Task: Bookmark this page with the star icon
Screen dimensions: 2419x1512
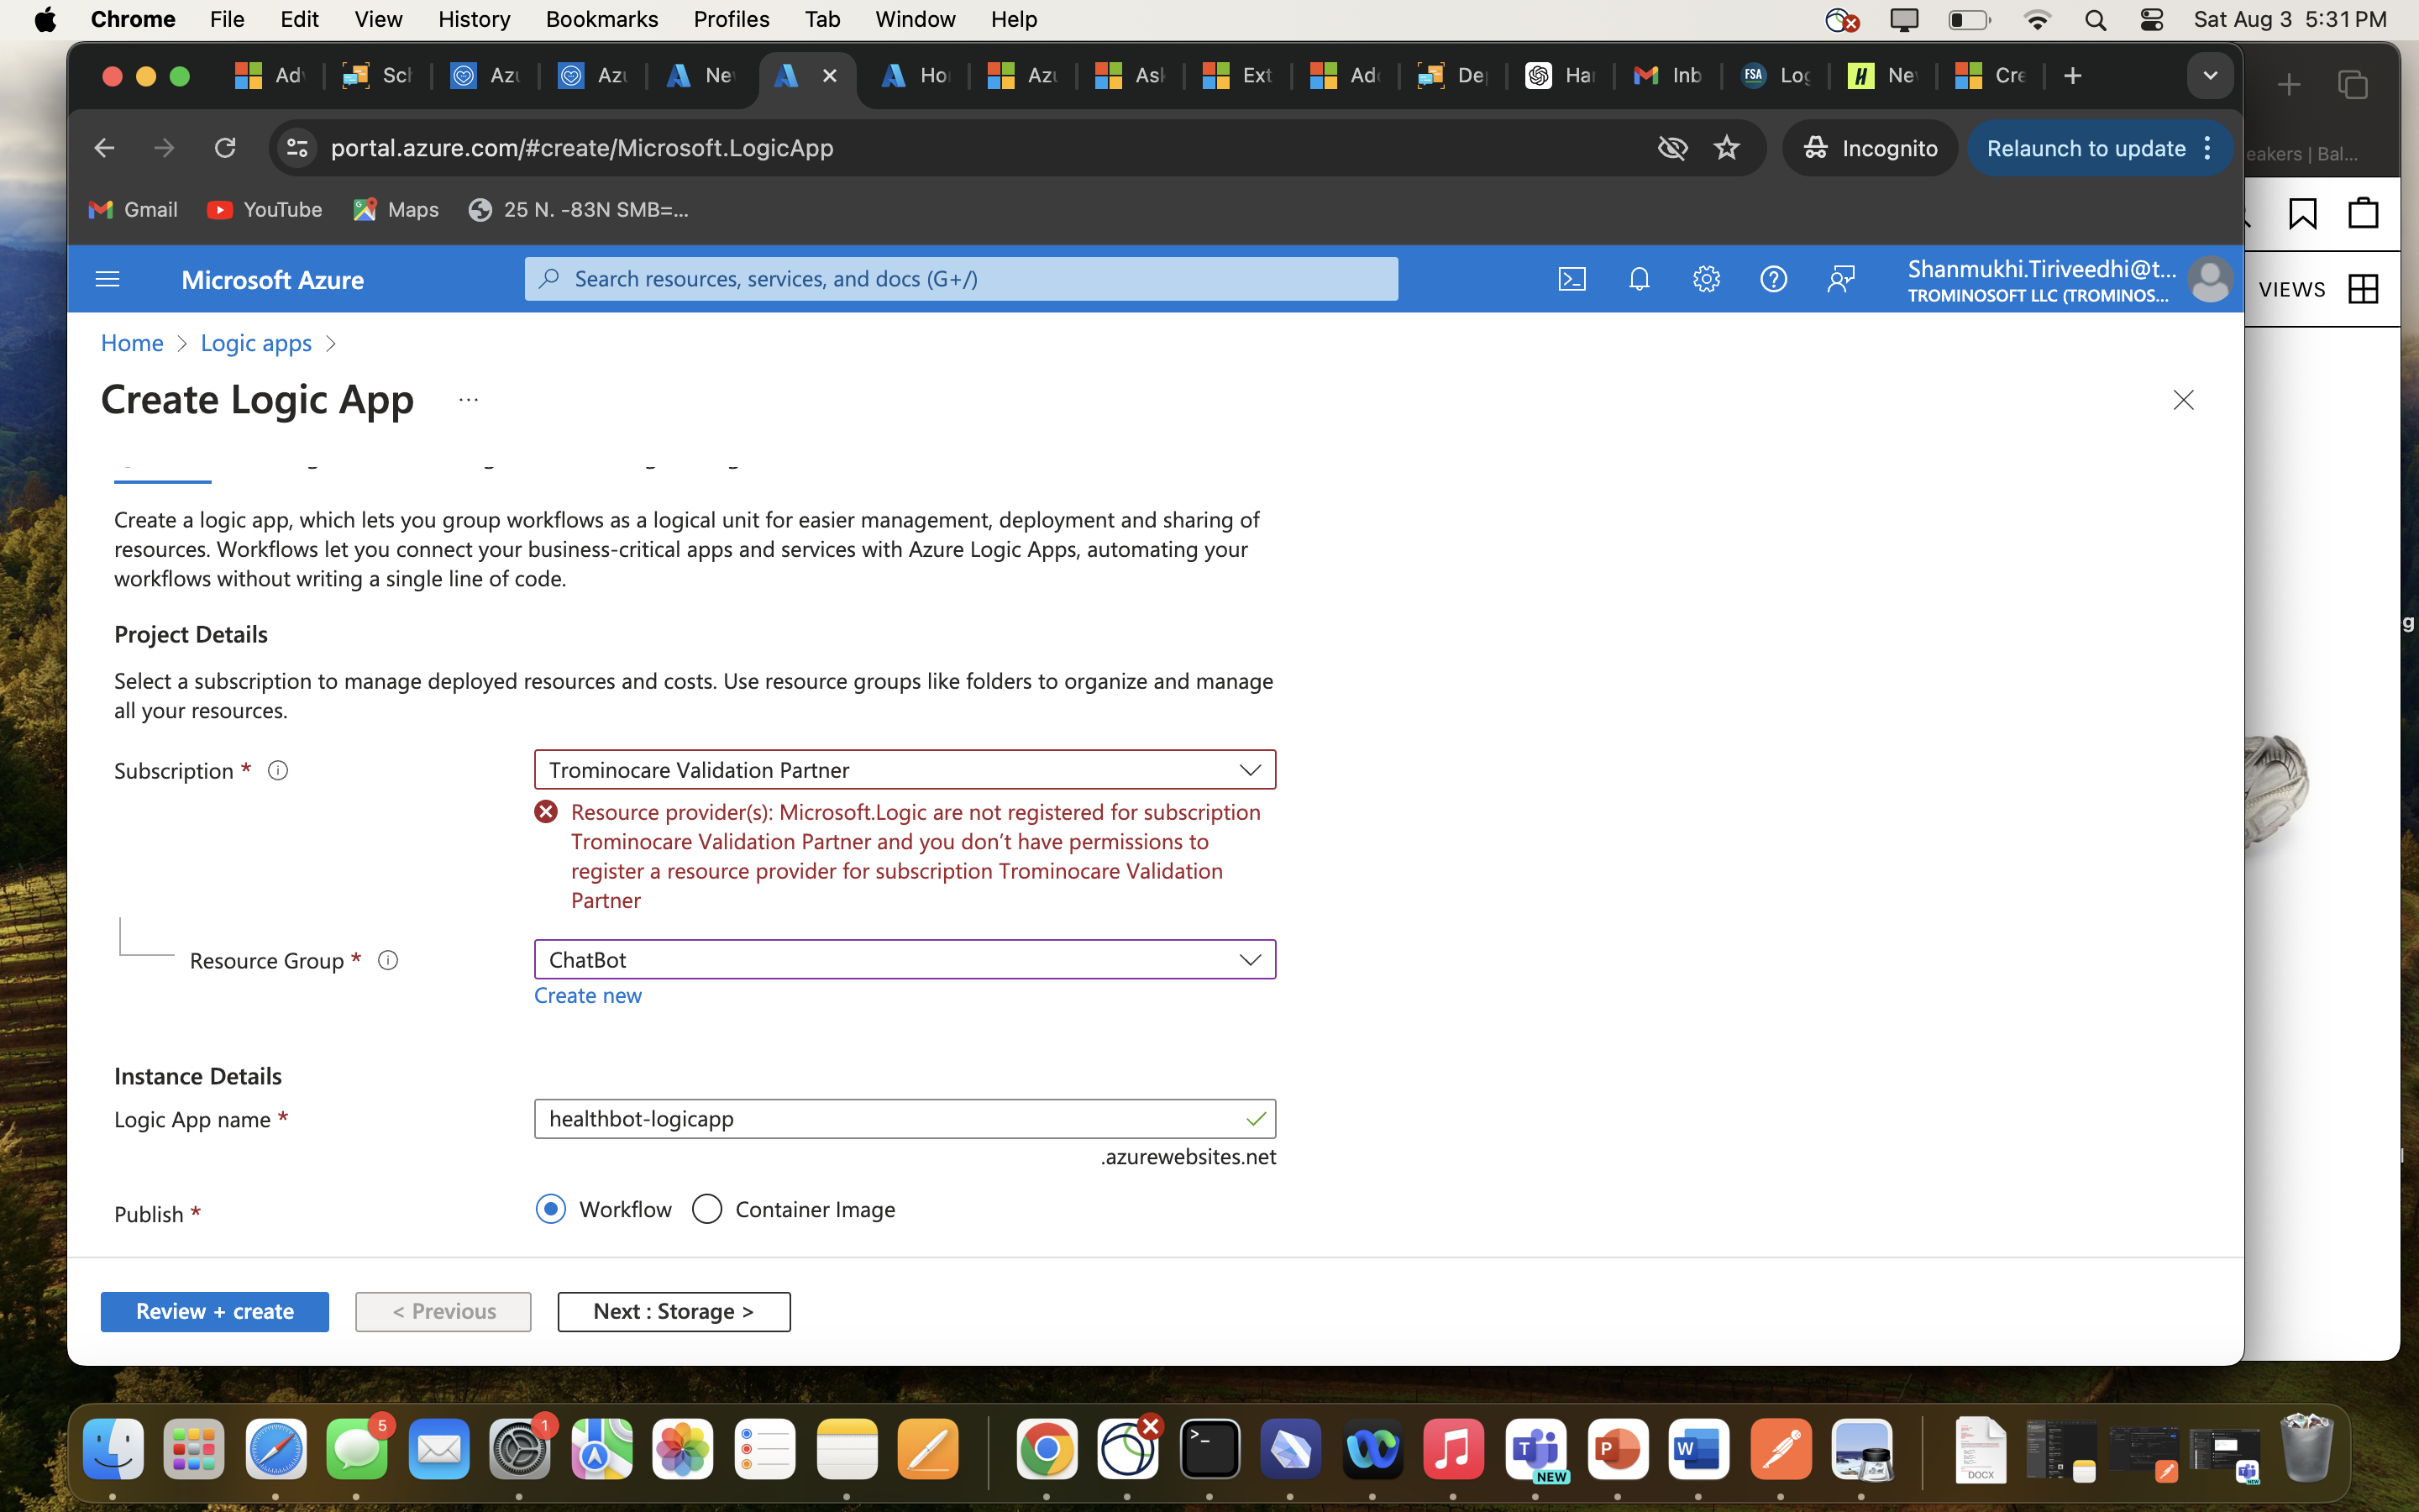Action: (1726, 148)
